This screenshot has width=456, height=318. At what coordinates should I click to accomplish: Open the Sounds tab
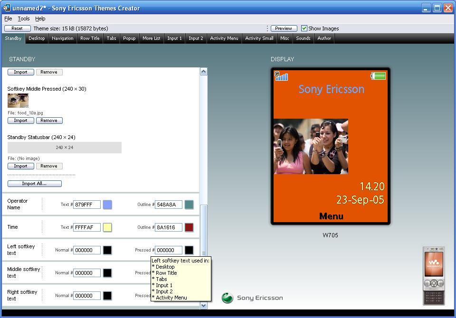tap(303, 38)
